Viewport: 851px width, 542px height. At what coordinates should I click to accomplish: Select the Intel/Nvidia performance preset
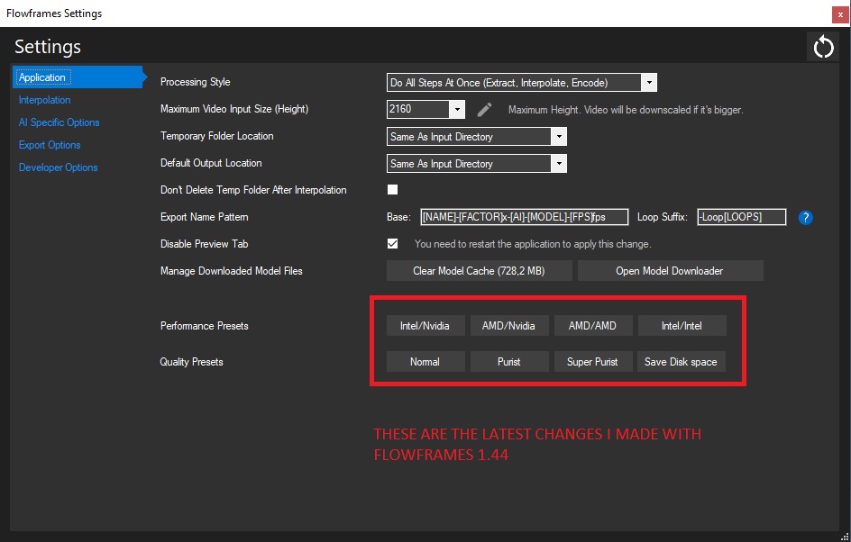click(425, 325)
